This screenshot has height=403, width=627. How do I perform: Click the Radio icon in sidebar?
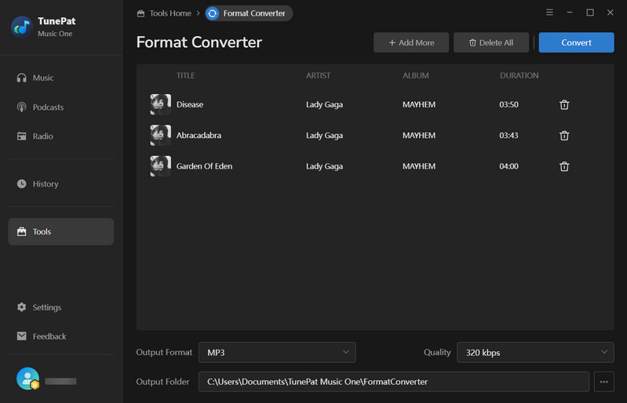(22, 136)
